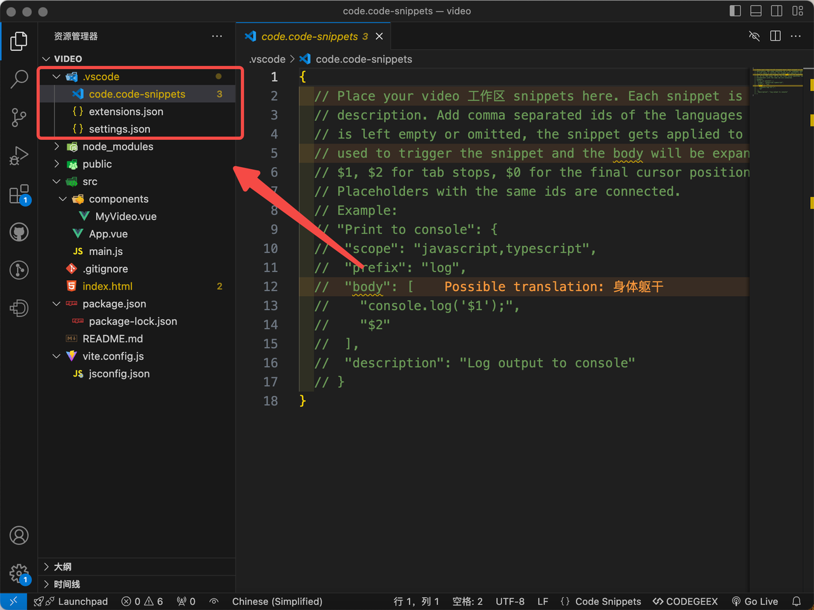Click the CODEGEEX status bar button
The width and height of the screenshot is (814, 610).
pyautogui.click(x=685, y=601)
